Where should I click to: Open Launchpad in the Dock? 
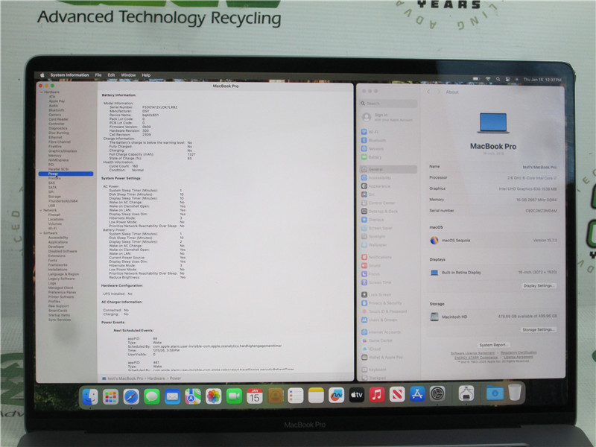tap(110, 397)
